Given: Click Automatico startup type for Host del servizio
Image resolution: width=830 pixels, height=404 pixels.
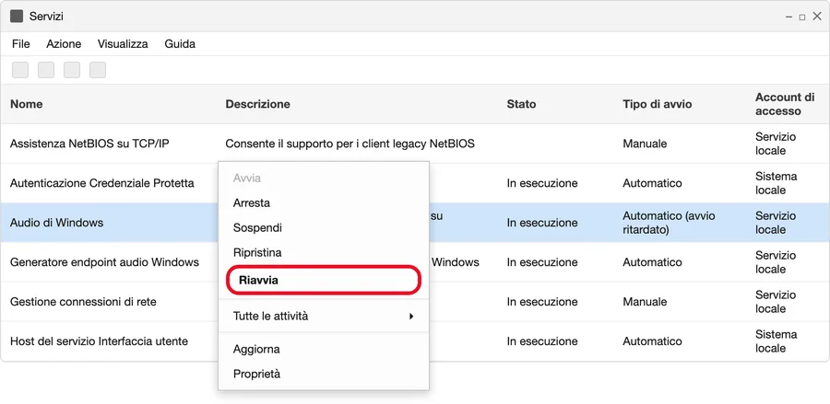Looking at the screenshot, I should click(x=652, y=341).
